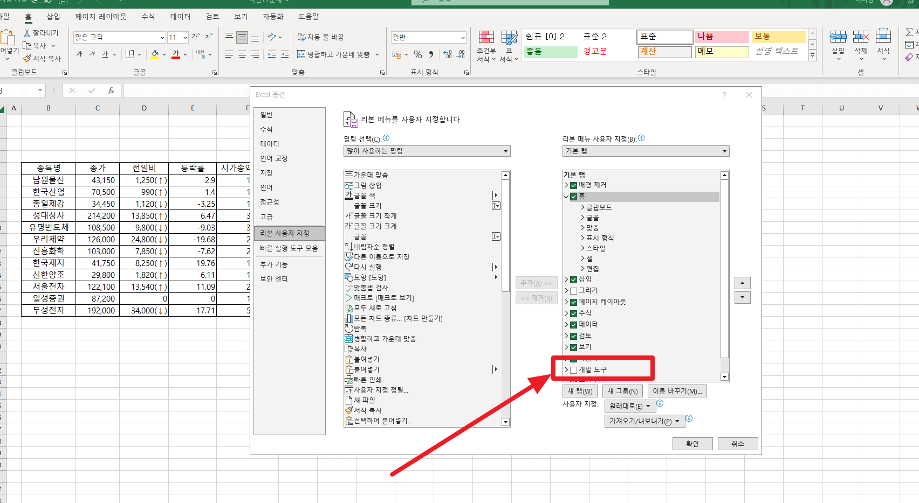Image resolution: width=919 pixels, height=503 pixels.
Task: Click the 병합하고 가운데 맞춤 icon
Action: click(x=301, y=54)
